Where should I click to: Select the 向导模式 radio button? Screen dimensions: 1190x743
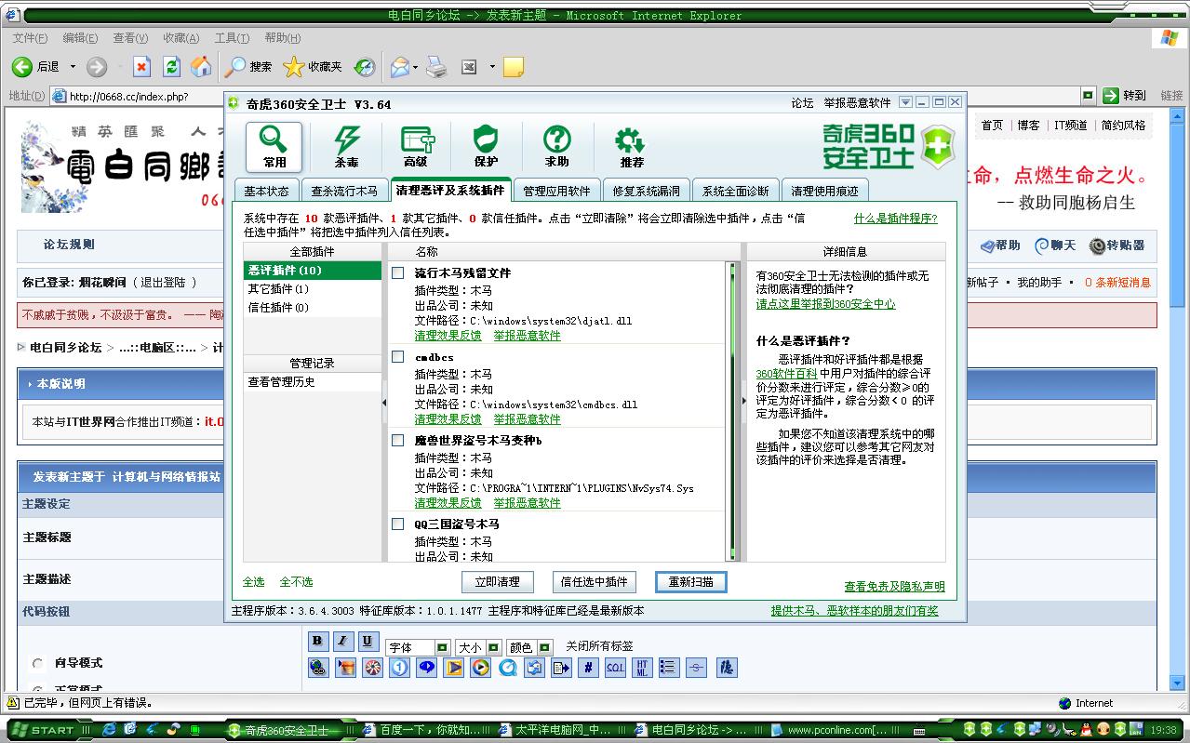(38, 664)
